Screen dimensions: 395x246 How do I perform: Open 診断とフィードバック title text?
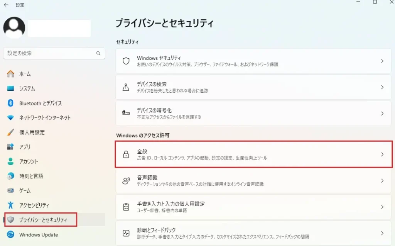coord(156,230)
